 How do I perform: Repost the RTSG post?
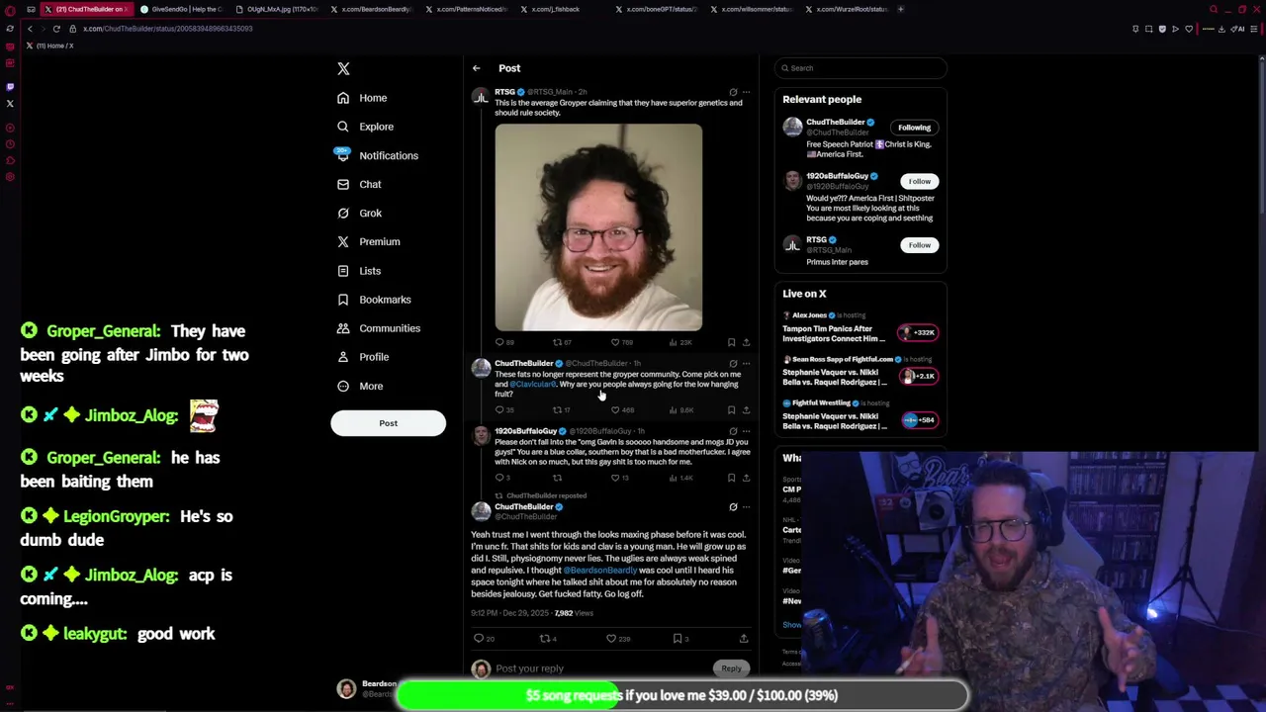coord(561,342)
